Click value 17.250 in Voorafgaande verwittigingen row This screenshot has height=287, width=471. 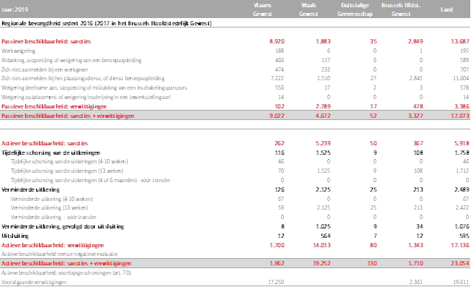pos(276,282)
